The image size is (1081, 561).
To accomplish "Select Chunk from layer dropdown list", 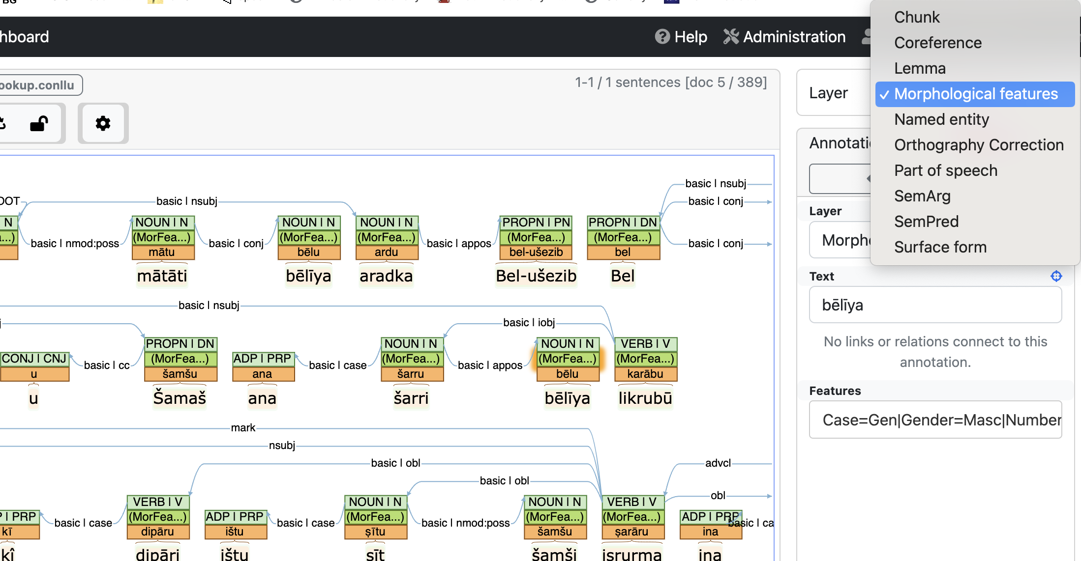I will [x=917, y=17].
